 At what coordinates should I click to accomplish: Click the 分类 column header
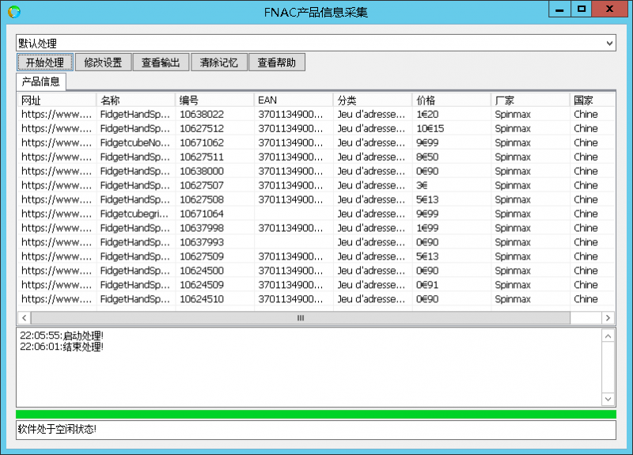click(373, 100)
